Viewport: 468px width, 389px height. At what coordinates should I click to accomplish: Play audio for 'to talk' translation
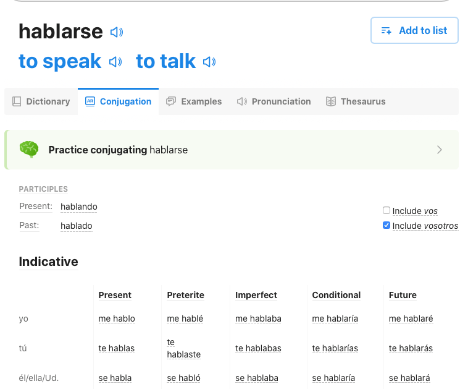coord(210,62)
